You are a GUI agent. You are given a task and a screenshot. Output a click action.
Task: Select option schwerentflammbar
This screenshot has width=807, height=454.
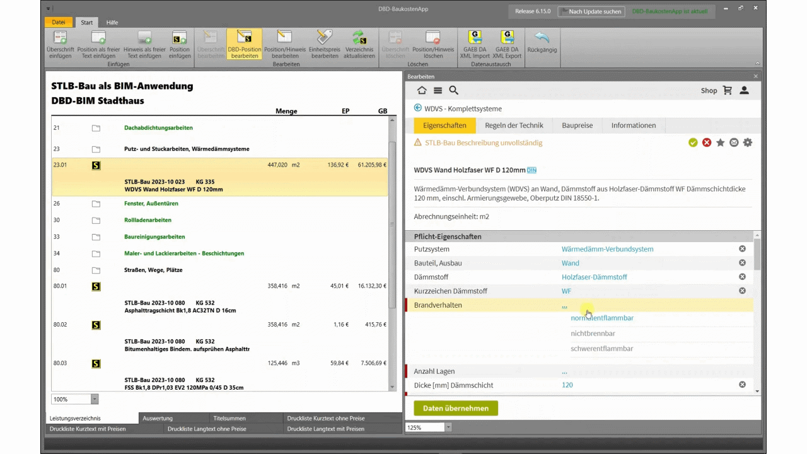coord(601,349)
